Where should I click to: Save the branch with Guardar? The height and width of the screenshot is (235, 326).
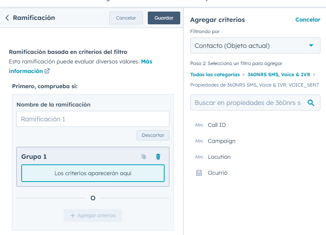click(164, 18)
